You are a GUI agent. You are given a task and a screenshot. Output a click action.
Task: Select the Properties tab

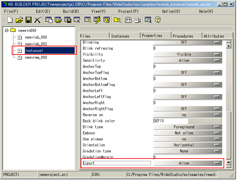click(156, 35)
